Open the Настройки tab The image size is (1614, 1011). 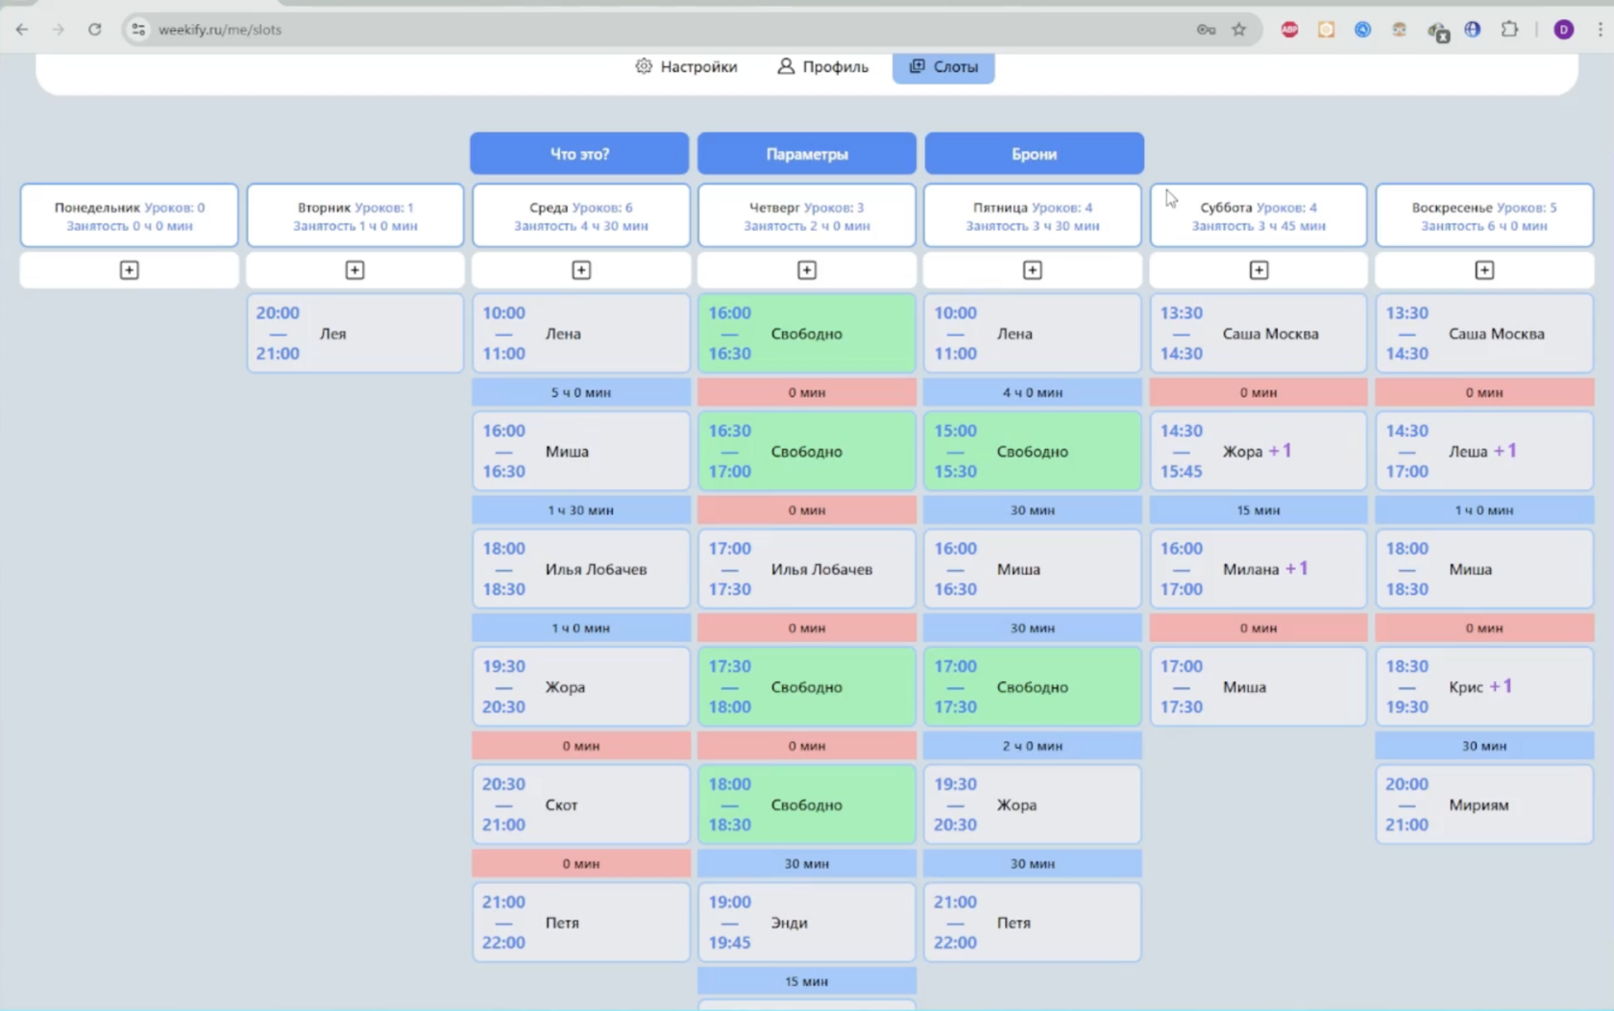pos(686,66)
